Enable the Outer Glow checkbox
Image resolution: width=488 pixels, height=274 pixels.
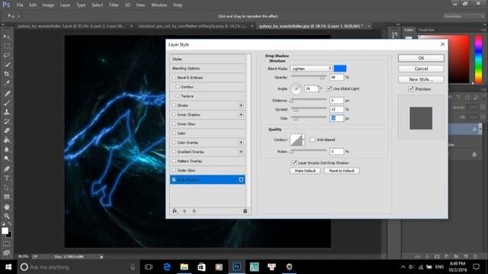tap(174, 170)
